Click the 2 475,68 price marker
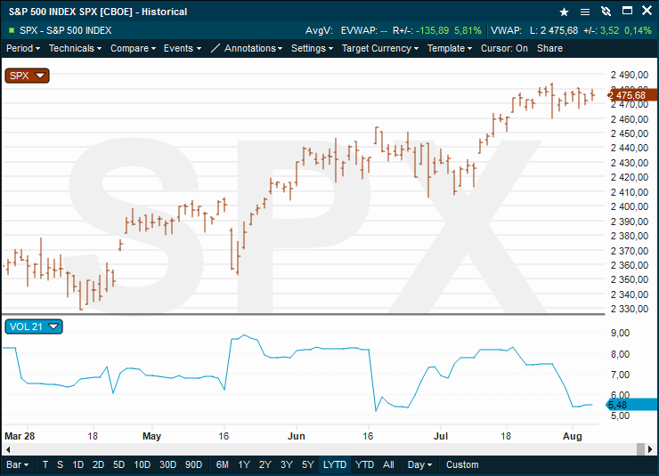This screenshot has height=476, width=659. 632,95
